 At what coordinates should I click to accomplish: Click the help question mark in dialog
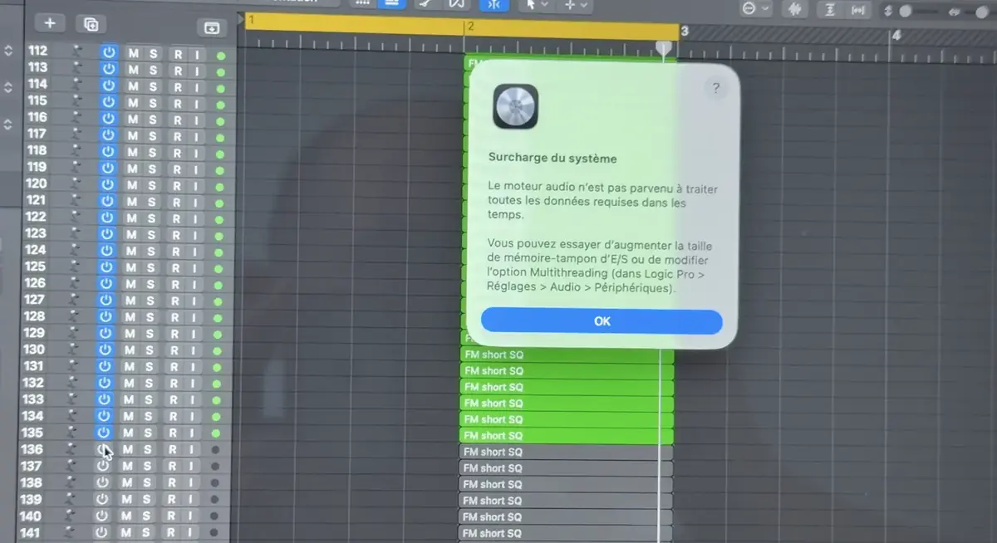[715, 88]
